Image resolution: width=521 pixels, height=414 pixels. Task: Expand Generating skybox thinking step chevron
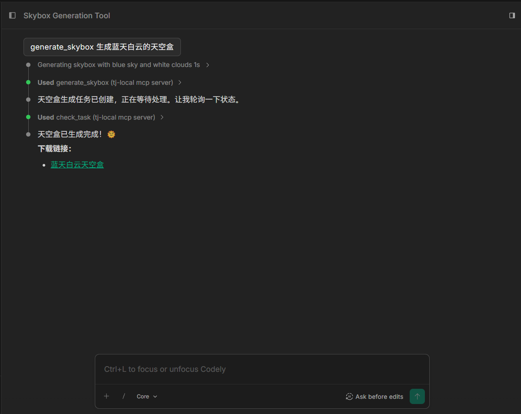(x=208, y=65)
